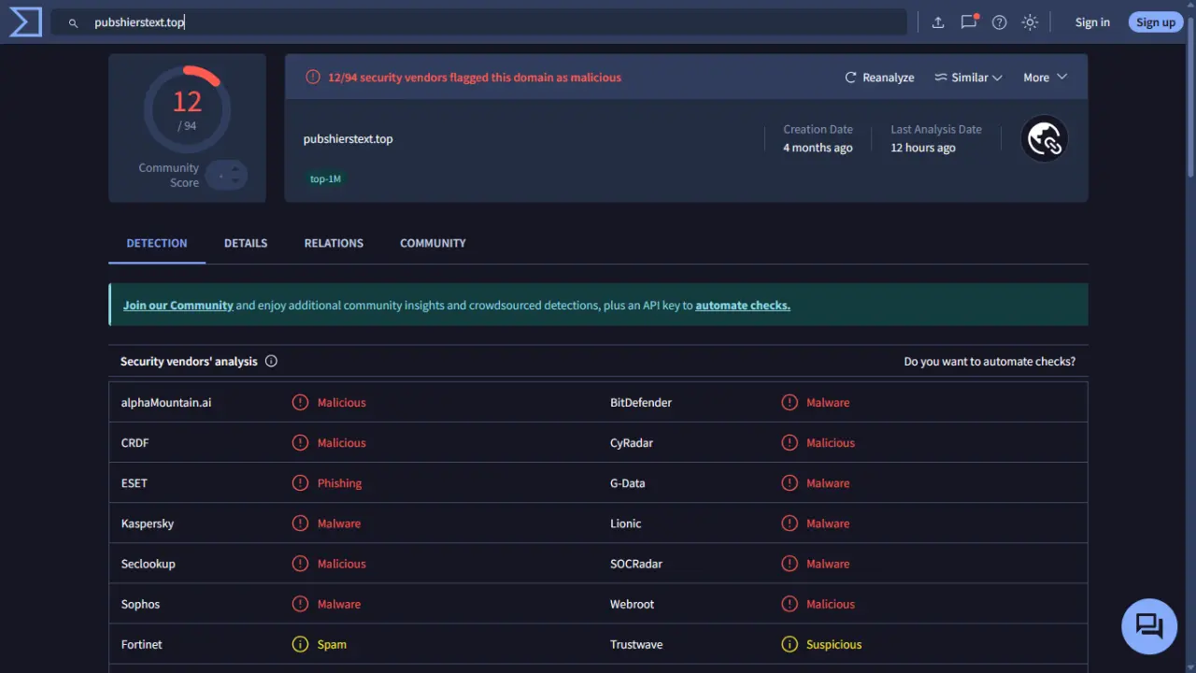This screenshot has width=1196, height=673.
Task: Click the Malicious verdict for Seclookup
Action: click(x=341, y=563)
